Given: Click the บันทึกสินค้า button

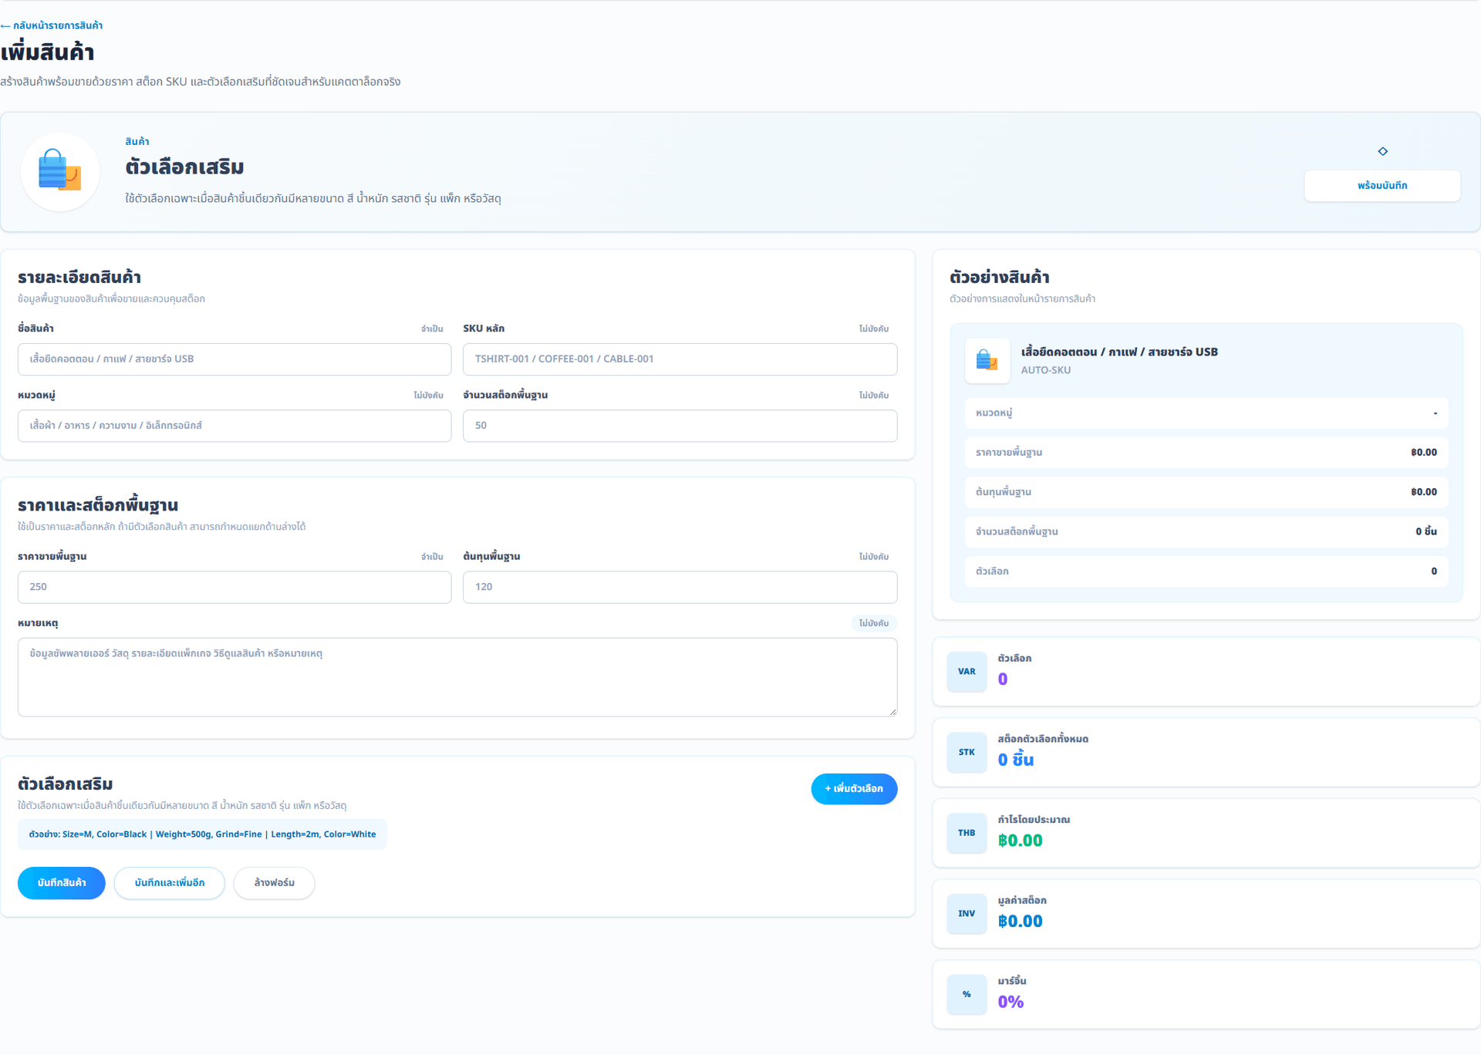Looking at the screenshot, I should tap(62, 883).
